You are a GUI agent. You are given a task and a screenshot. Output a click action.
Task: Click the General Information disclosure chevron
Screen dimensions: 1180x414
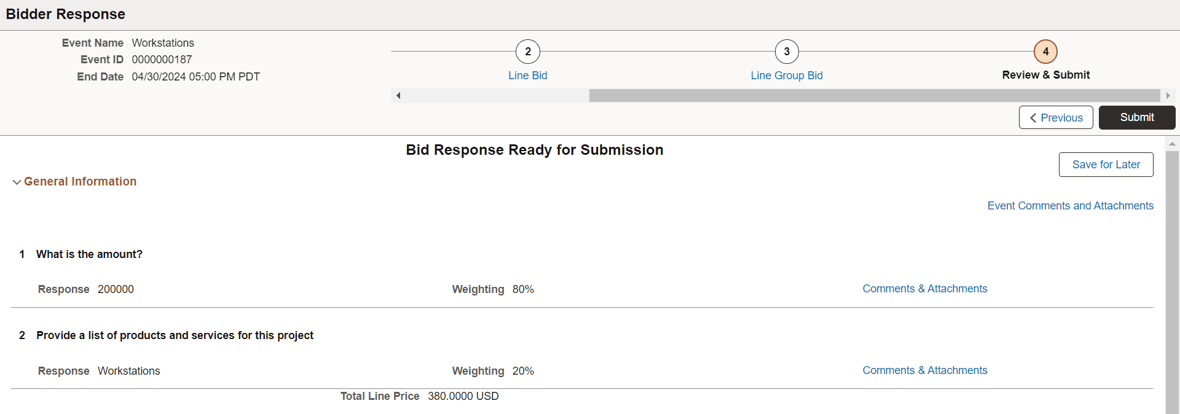point(17,182)
